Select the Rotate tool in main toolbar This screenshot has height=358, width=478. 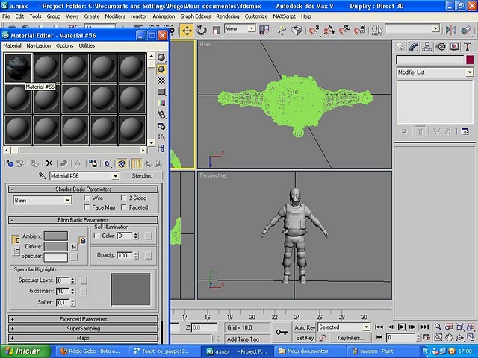[x=202, y=31]
